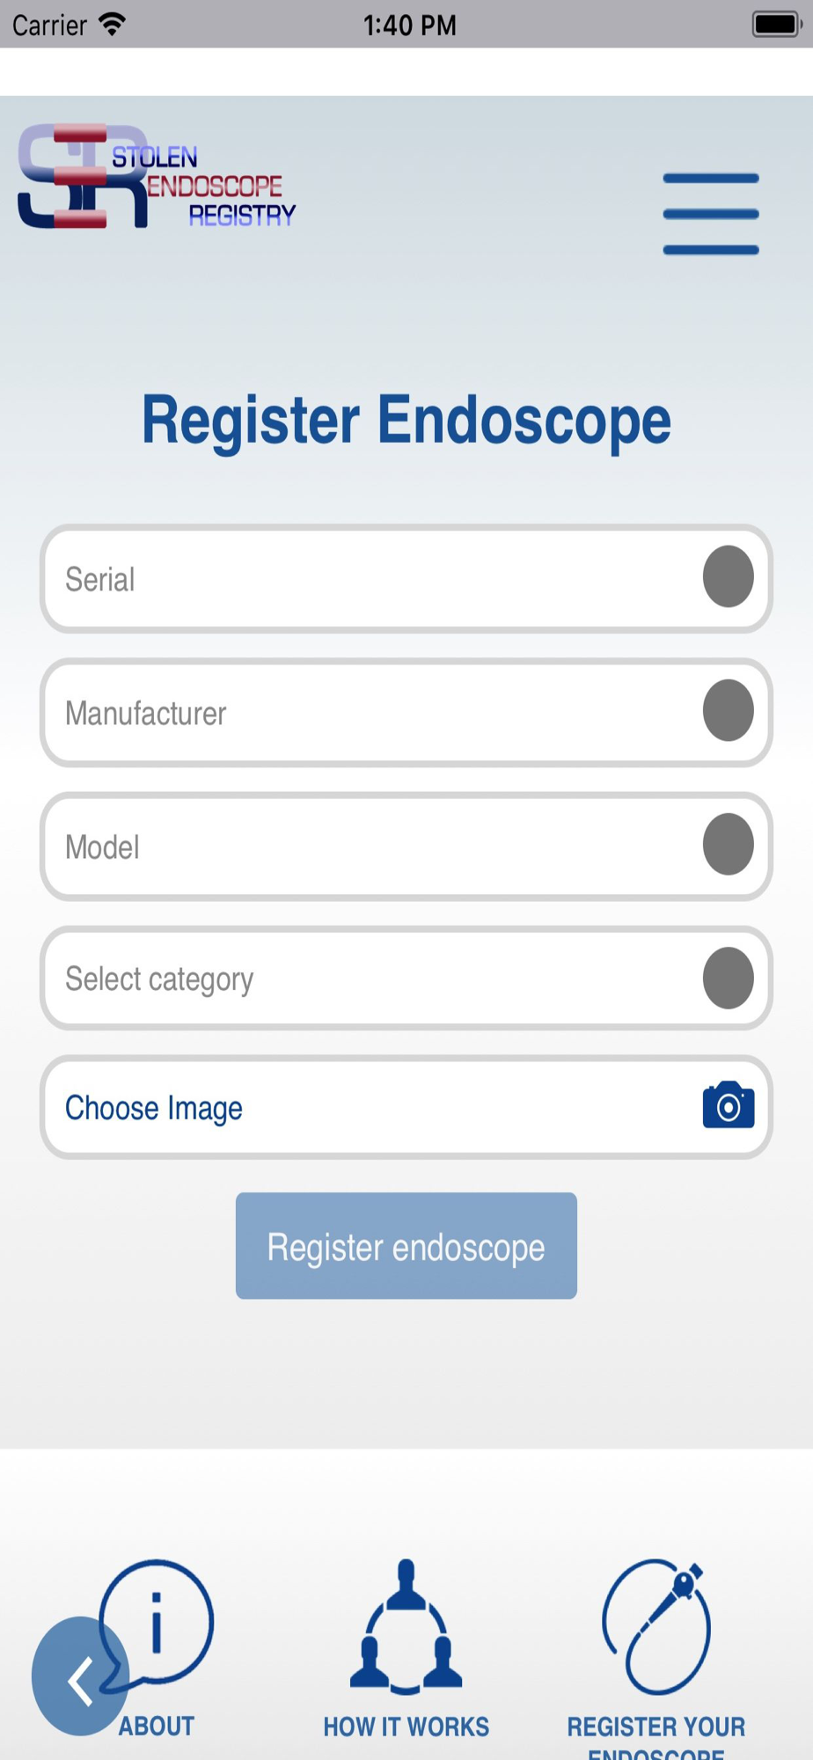The height and width of the screenshot is (1760, 813).
Task: Open the hamburger menu
Action: (x=711, y=214)
